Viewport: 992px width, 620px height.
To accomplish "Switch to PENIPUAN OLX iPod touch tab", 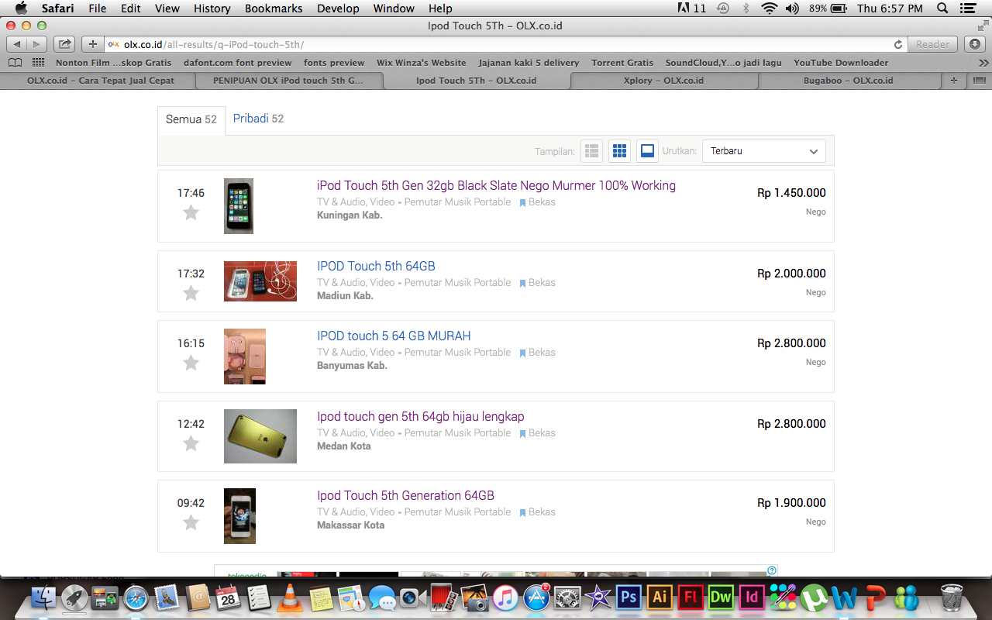I will pos(288,81).
